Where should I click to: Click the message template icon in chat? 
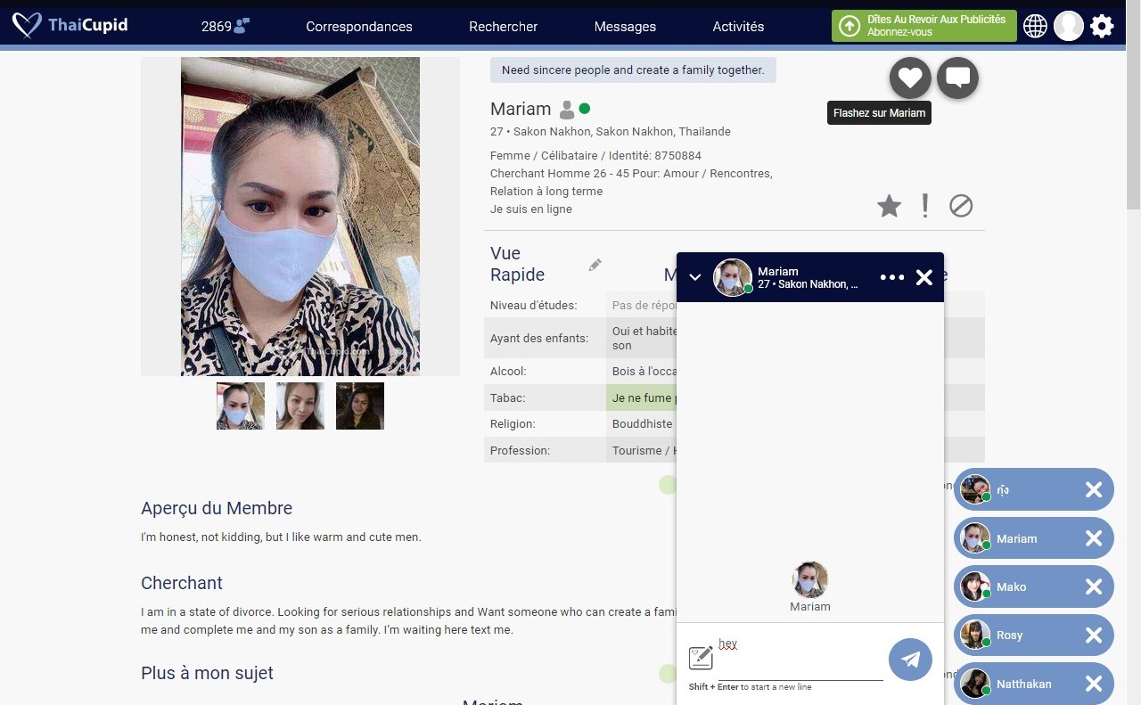tap(701, 658)
